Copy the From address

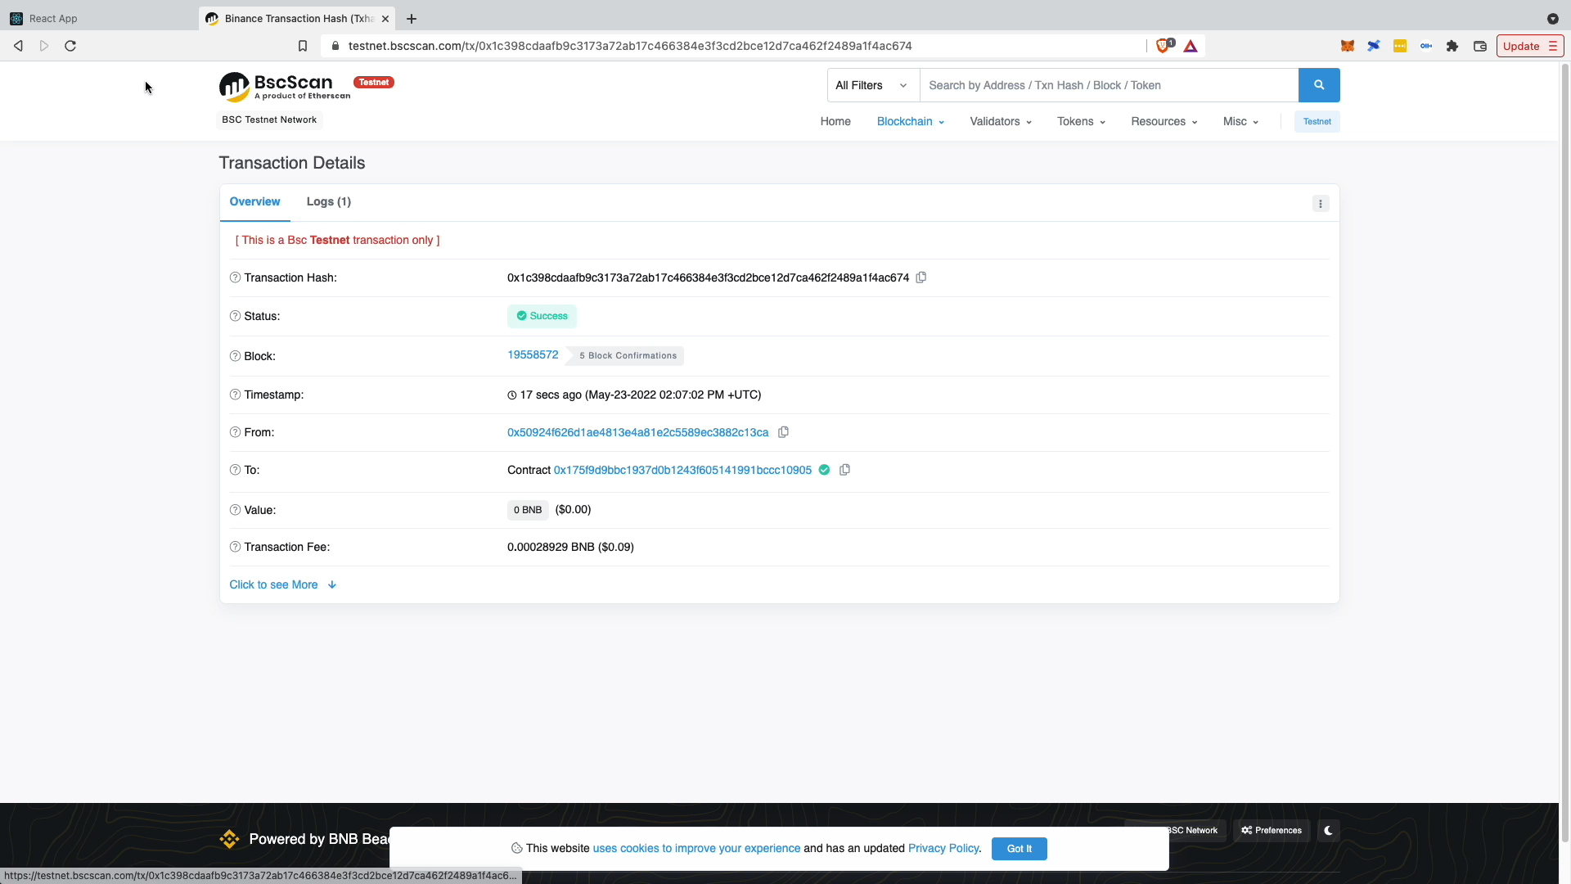coord(783,432)
